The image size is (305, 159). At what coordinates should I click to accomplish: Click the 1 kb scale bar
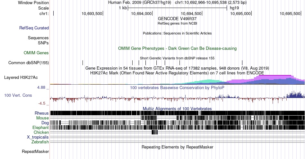tap(178, 8)
